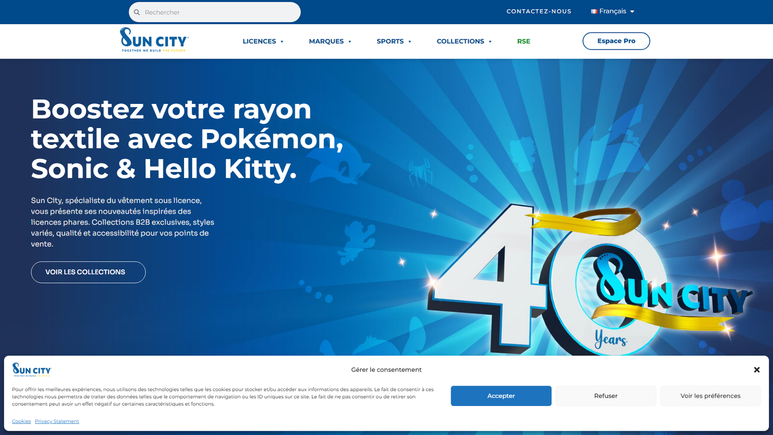Open Voir les préférences options

pyautogui.click(x=710, y=396)
